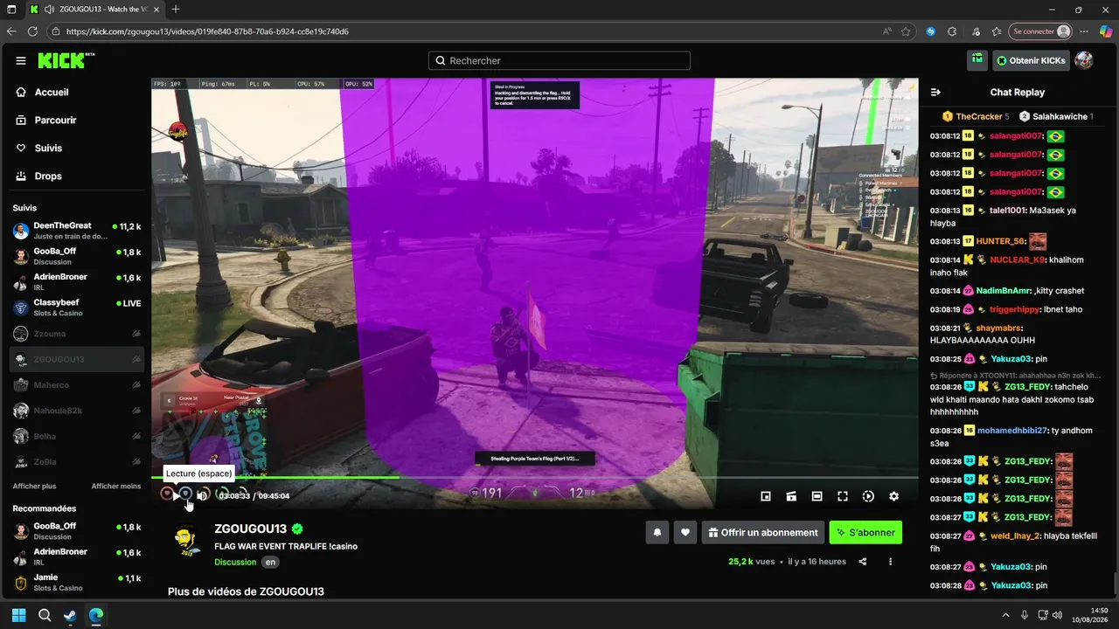Open DeenTheGreat's channel from Suivis
Image resolution: width=1119 pixels, height=629 pixels.
point(77,231)
